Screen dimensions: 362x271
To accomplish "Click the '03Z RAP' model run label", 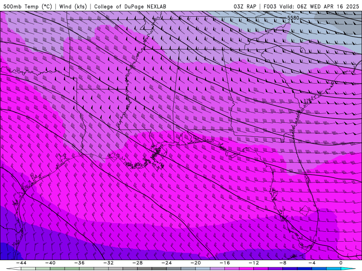I will 245,6.
